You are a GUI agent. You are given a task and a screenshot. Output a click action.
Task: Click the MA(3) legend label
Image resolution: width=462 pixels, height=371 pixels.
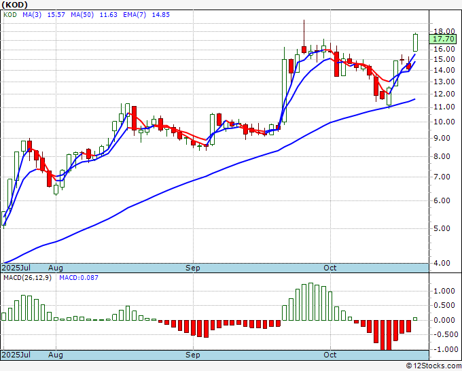click(32, 15)
